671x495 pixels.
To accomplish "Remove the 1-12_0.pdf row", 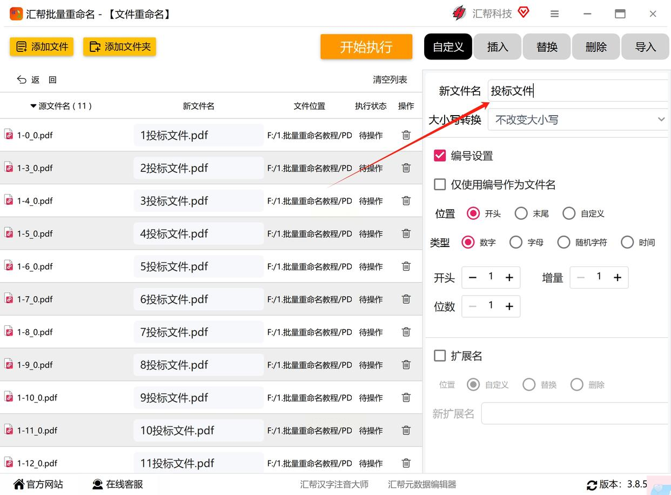I will [x=406, y=463].
